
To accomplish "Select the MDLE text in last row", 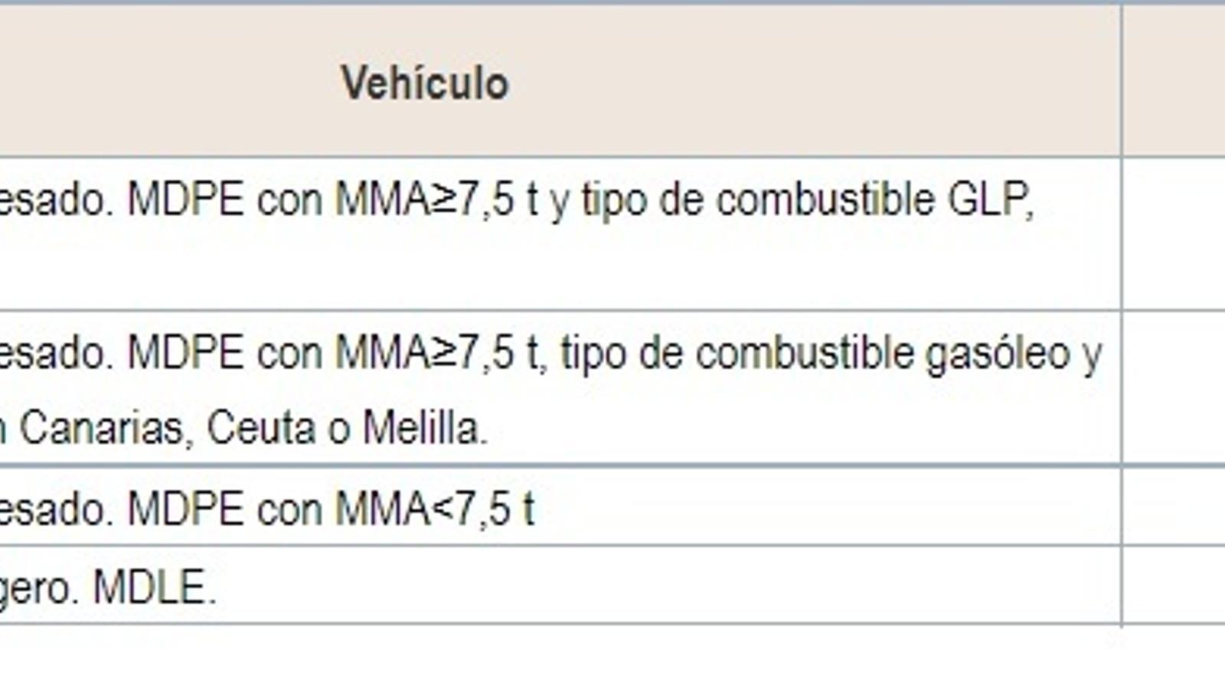I will [154, 588].
